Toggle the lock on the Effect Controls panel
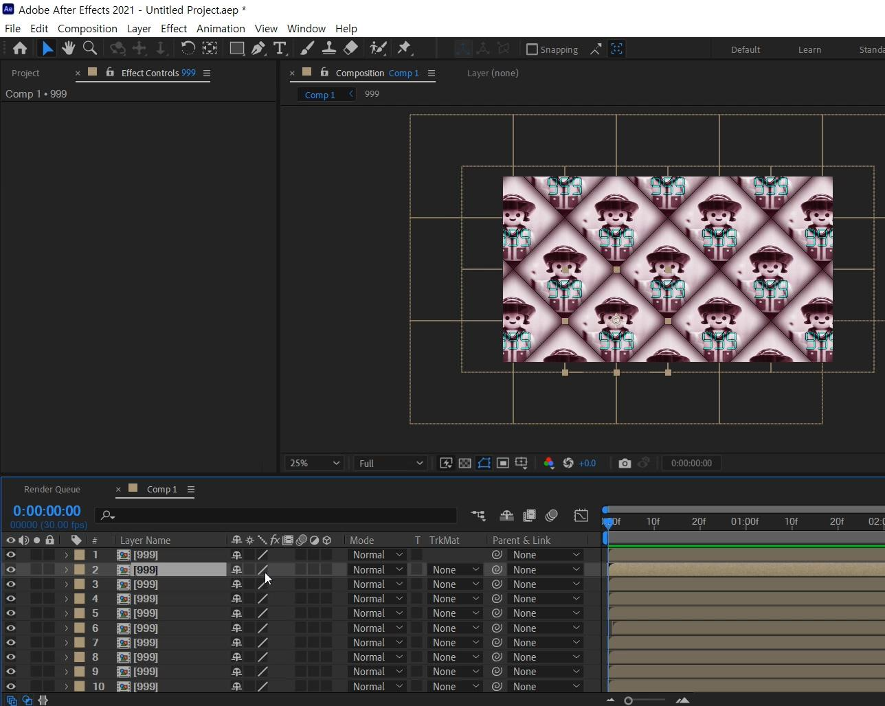 [110, 72]
